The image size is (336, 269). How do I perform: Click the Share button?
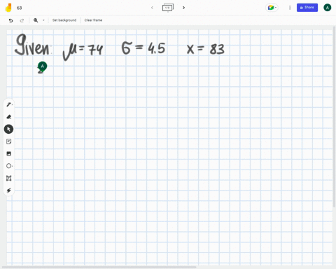click(307, 8)
